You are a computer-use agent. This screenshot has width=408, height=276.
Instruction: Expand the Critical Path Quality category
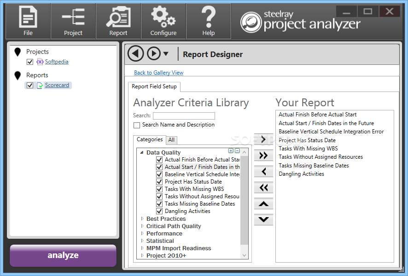click(x=142, y=226)
